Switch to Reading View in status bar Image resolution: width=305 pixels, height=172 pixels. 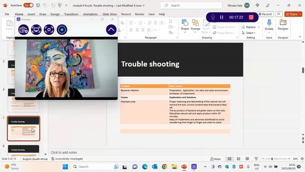pyautogui.click(x=247, y=159)
